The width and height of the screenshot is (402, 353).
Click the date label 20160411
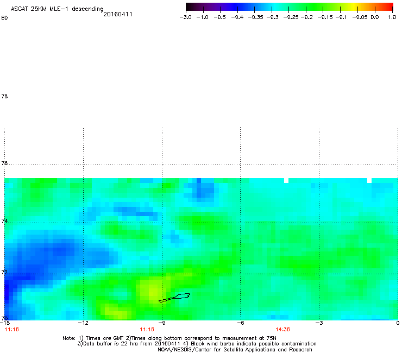(118, 14)
